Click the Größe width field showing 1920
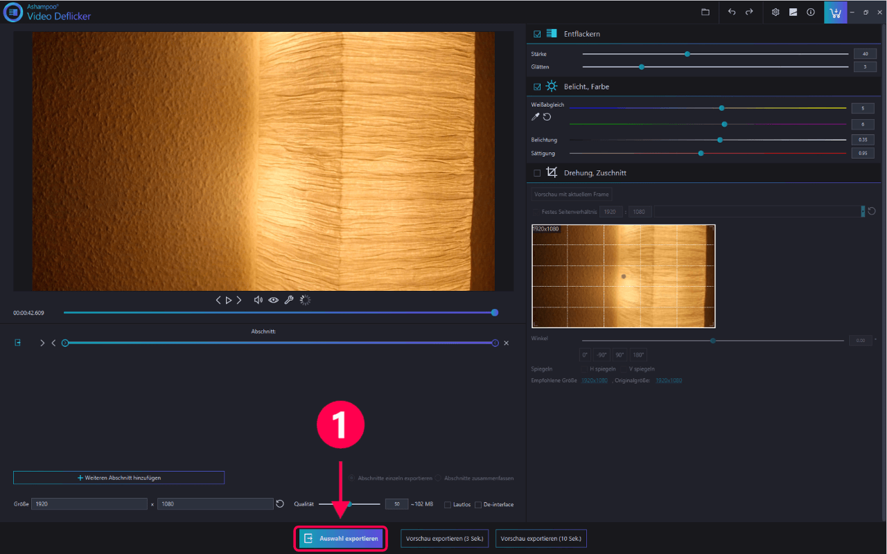Screen dimensions: 887x554 pos(89,504)
